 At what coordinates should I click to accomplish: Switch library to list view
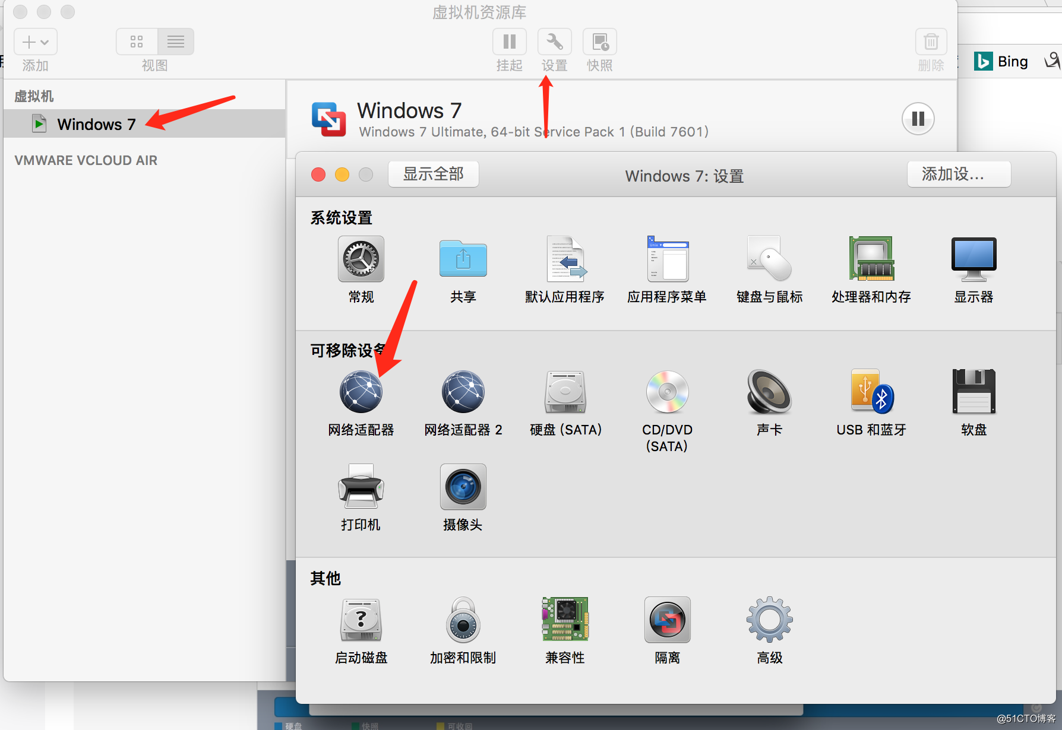click(176, 42)
